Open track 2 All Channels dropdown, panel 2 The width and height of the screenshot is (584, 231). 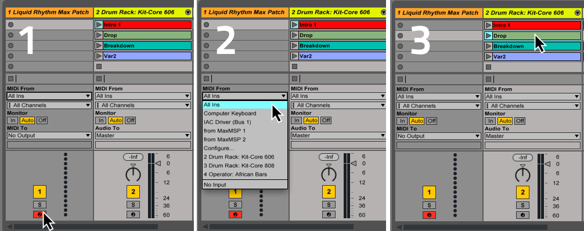(x=338, y=106)
